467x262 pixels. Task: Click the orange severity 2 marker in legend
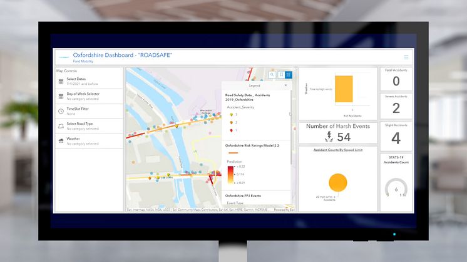click(x=232, y=122)
